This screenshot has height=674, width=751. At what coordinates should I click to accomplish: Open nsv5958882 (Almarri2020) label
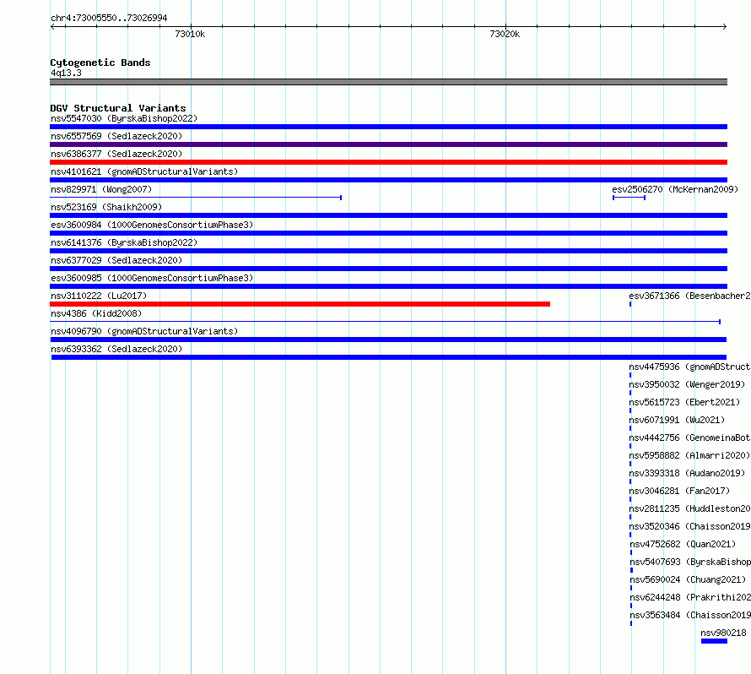click(689, 455)
